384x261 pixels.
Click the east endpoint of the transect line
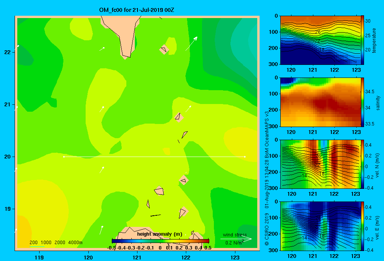tap(245, 157)
